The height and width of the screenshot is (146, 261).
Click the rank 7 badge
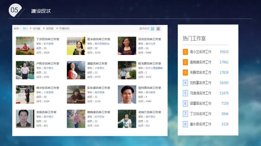tap(185, 114)
